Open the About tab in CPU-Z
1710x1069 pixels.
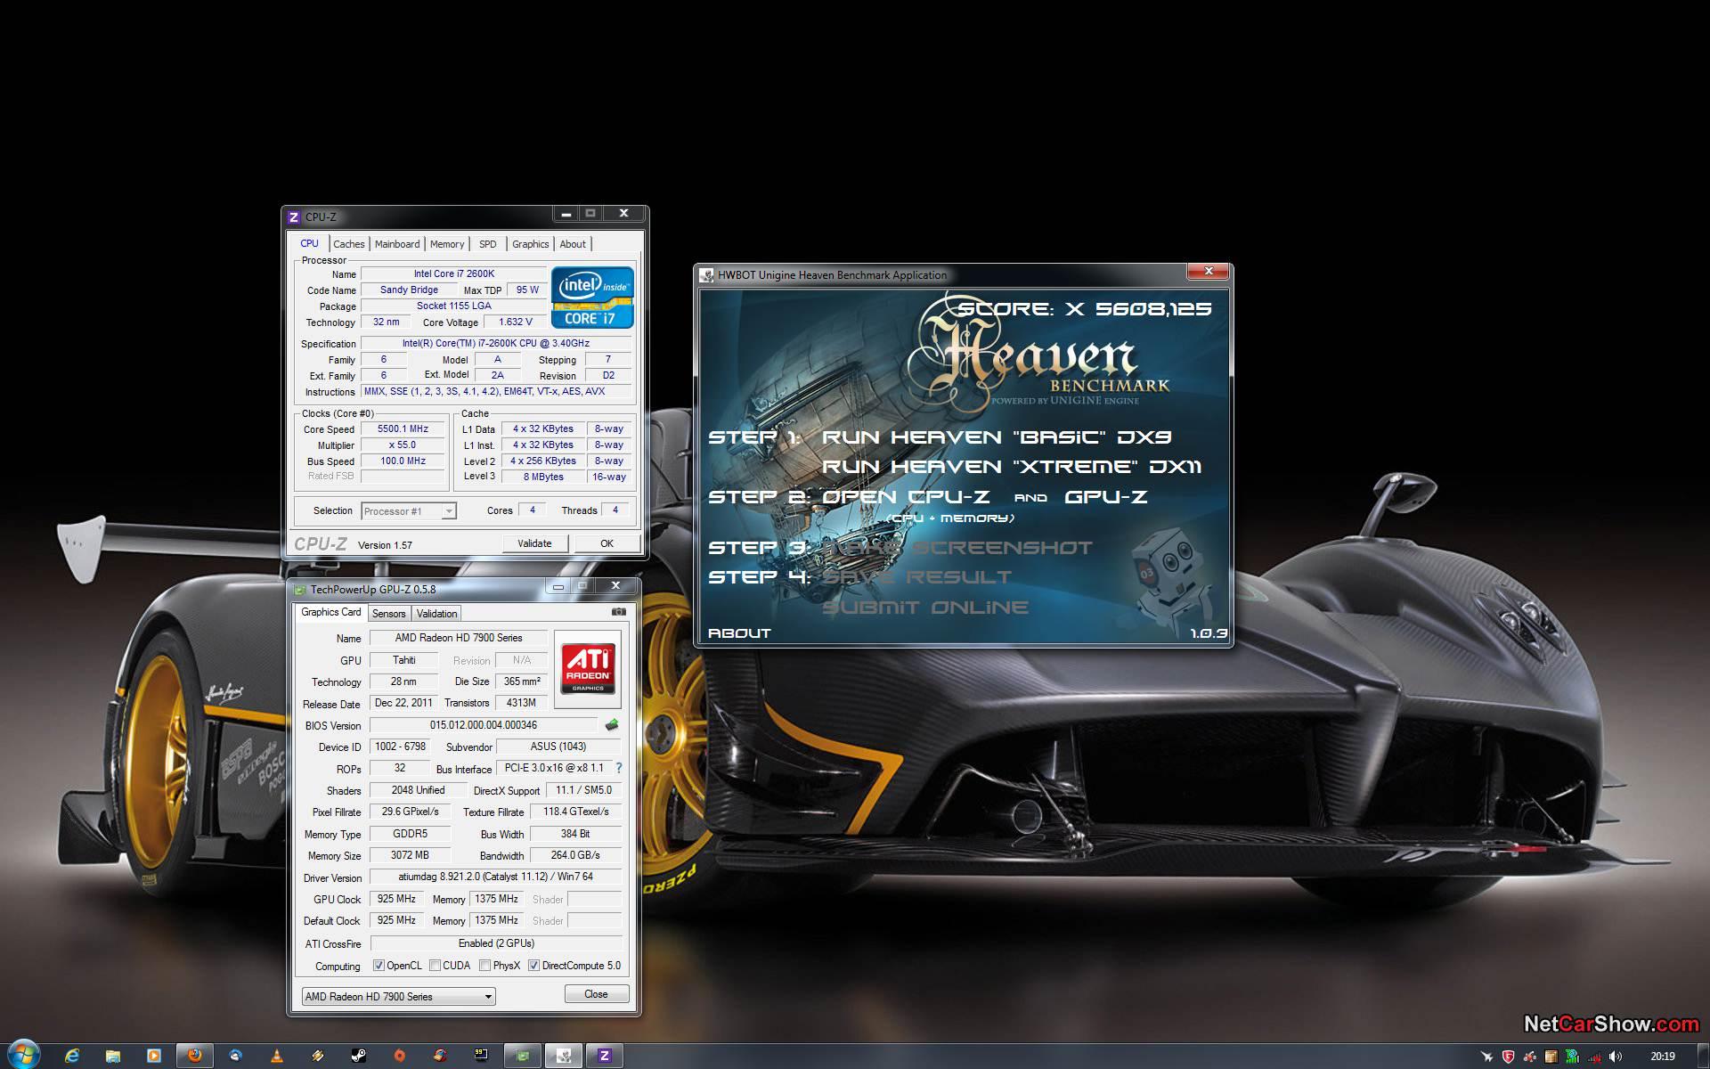tap(573, 244)
